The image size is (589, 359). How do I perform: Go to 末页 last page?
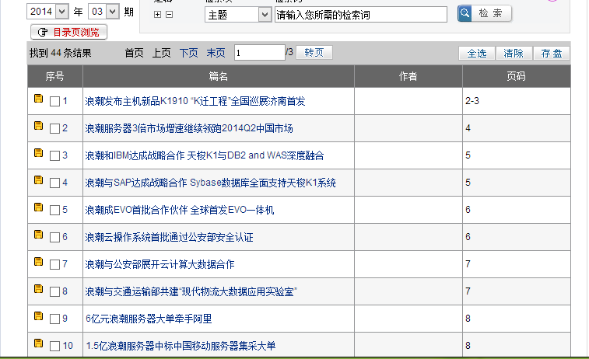click(x=216, y=53)
